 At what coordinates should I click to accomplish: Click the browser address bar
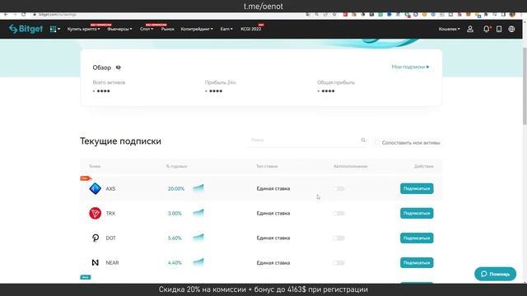point(168,15)
